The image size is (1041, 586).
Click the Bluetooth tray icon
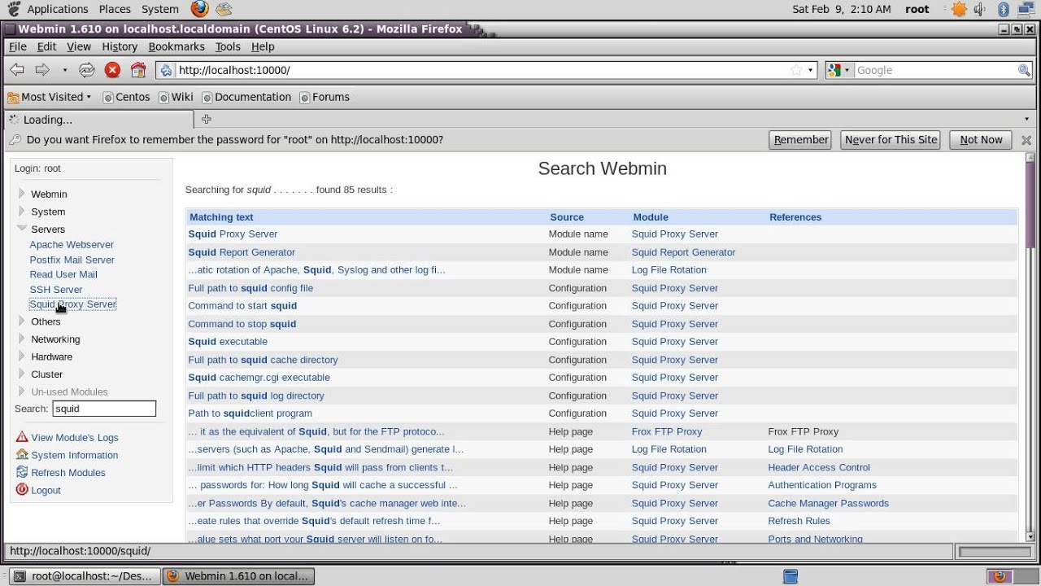pyautogui.click(x=1003, y=9)
